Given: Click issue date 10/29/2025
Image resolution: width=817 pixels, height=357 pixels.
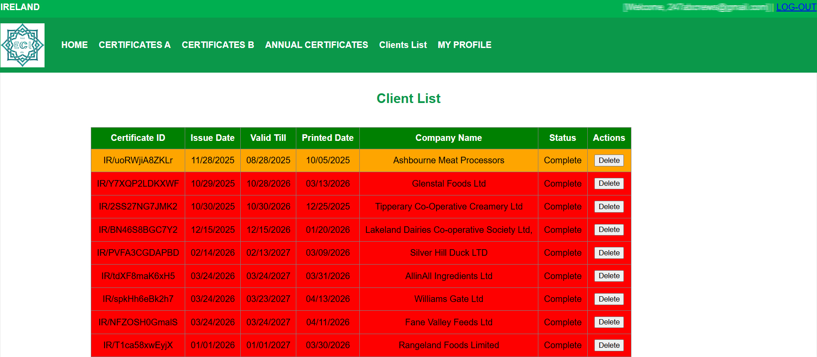Looking at the screenshot, I should pos(213,184).
